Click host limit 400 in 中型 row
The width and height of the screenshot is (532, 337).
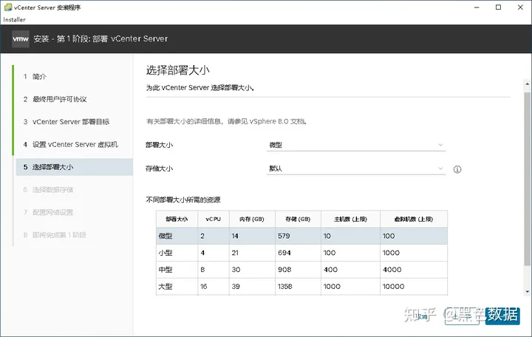click(x=330, y=270)
